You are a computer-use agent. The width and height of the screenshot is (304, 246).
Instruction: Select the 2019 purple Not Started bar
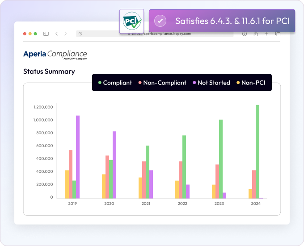pyautogui.click(x=78, y=157)
